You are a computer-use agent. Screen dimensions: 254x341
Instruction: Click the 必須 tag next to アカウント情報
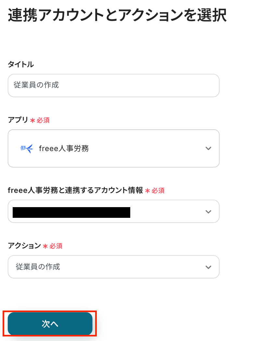(158, 191)
